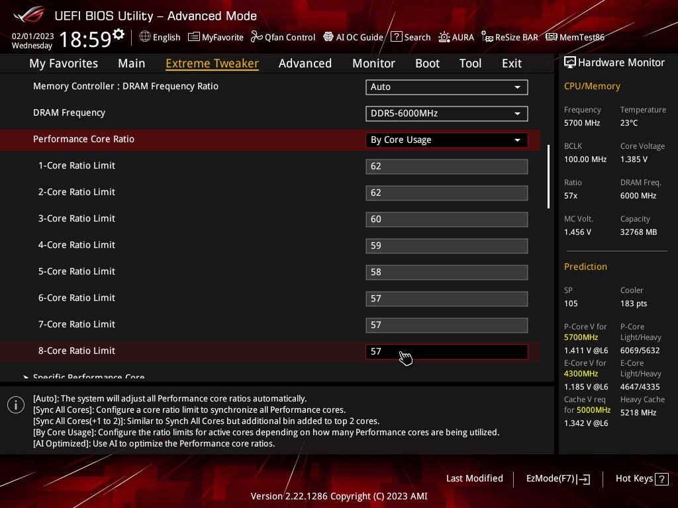The height and width of the screenshot is (508, 678).
Task: Click the 5-Core Ratio Limit field
Action: [x=447, y=272]
